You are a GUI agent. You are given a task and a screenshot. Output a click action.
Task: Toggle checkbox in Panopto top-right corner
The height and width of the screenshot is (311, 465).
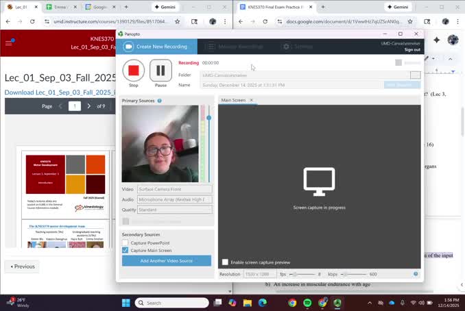point(398,62)
